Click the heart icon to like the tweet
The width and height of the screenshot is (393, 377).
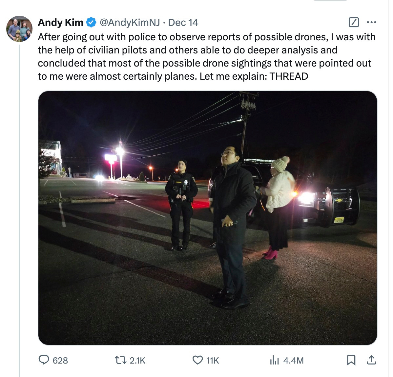[197, 360]
